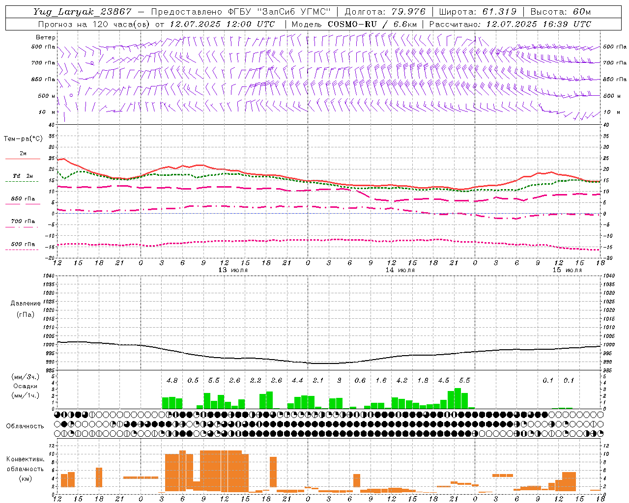This screenshot has height=503, width=629.
Task: Click the 14 июля date label
Action: [400, 270]
